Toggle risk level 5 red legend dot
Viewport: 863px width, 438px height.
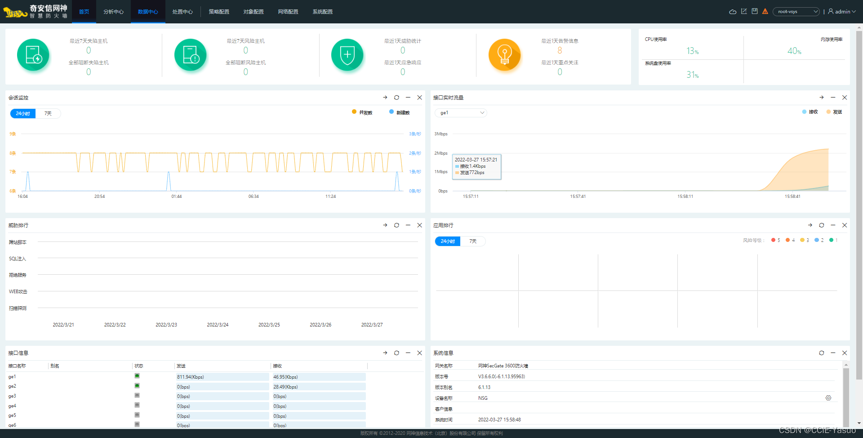(x=773, y=240)
